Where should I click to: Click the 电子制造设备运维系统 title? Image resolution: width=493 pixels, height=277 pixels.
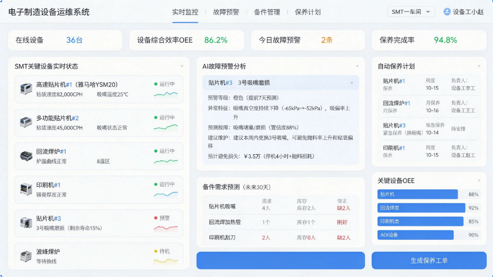(x=49, y=12)
